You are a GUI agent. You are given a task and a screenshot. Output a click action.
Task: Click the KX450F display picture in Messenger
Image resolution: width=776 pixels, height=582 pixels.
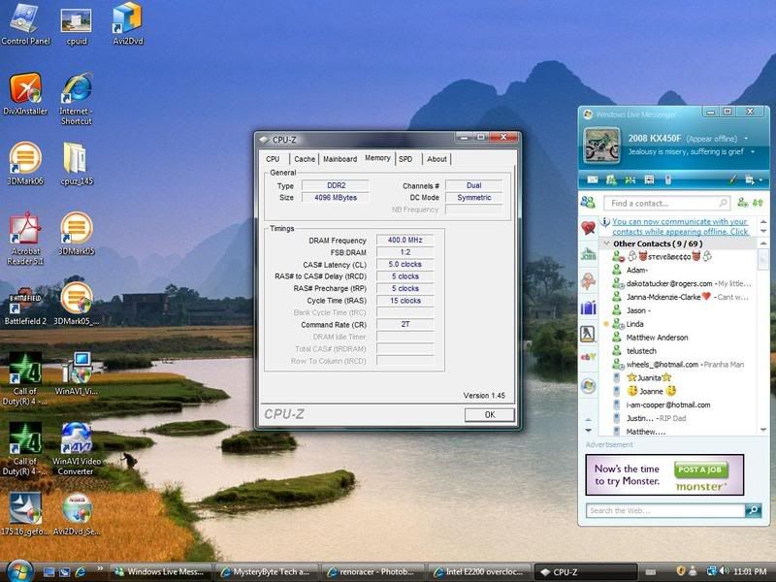[601, 145]
